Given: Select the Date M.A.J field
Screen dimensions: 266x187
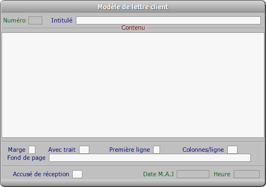Looking at the screenshot, I should tap(193, 174).
